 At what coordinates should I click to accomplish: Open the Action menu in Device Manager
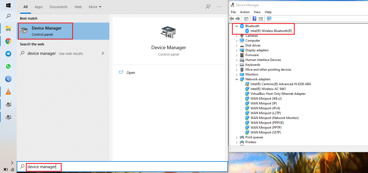coord(245,12)
